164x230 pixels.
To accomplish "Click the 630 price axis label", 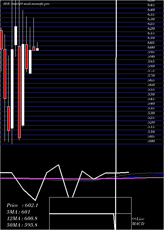I will coord(151,19).
